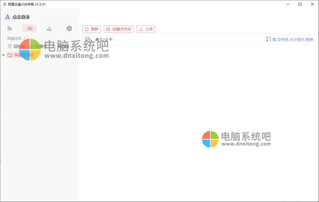Click the 刷新 refresh button
319x202 pixels.
(91, 29)
